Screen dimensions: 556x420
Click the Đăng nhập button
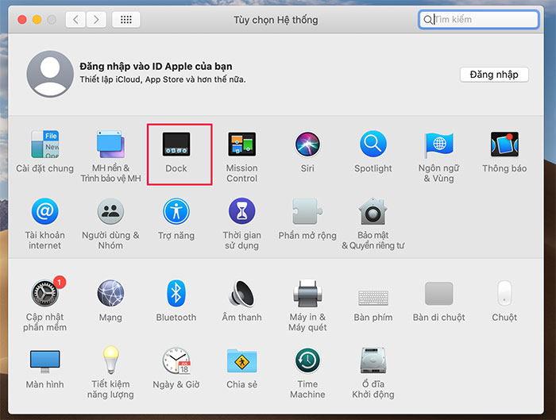point(494,75)
